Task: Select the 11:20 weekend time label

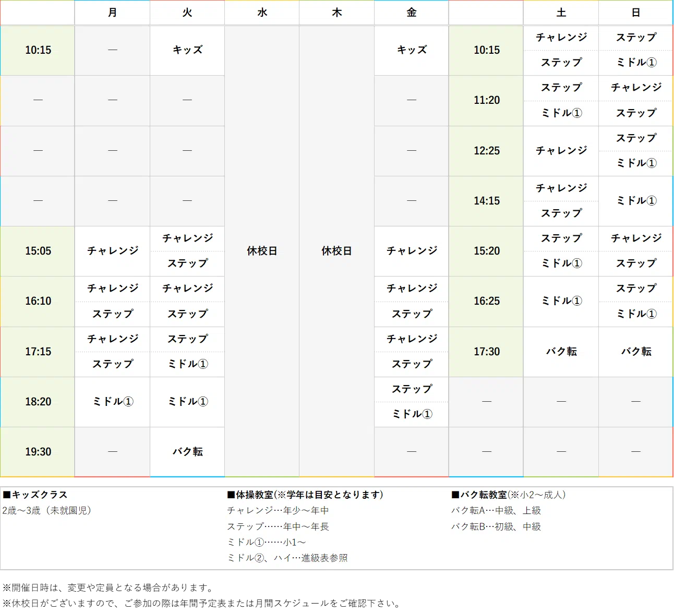Action: click(x=486, y=100)
